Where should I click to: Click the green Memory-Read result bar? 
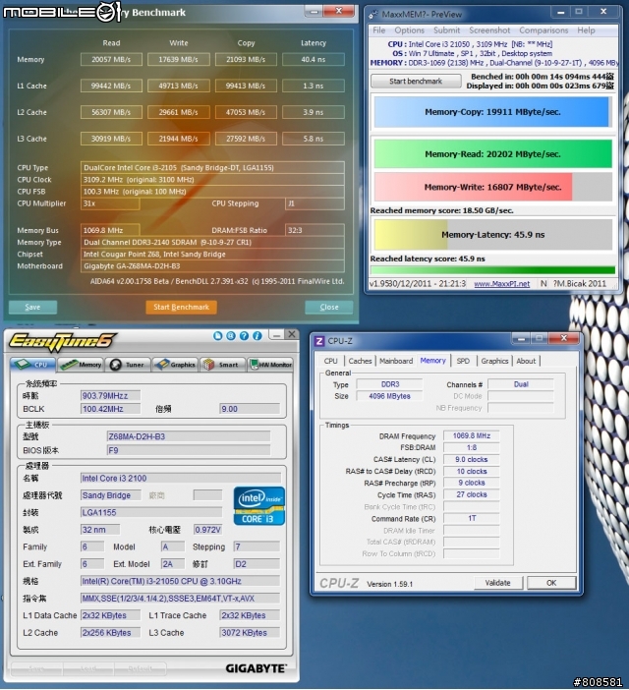tap(492, 154)
